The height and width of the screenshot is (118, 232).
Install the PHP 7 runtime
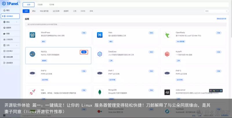(151, 71)
